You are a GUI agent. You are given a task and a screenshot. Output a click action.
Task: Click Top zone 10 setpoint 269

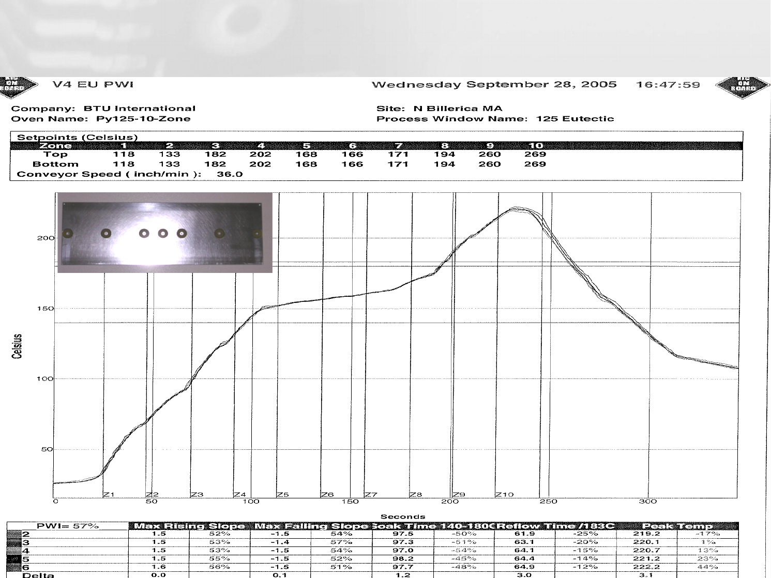[x=535, y=154]
